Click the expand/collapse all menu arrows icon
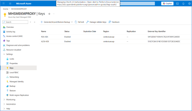Viewport: 192px width, 111px height. [30, 22]
